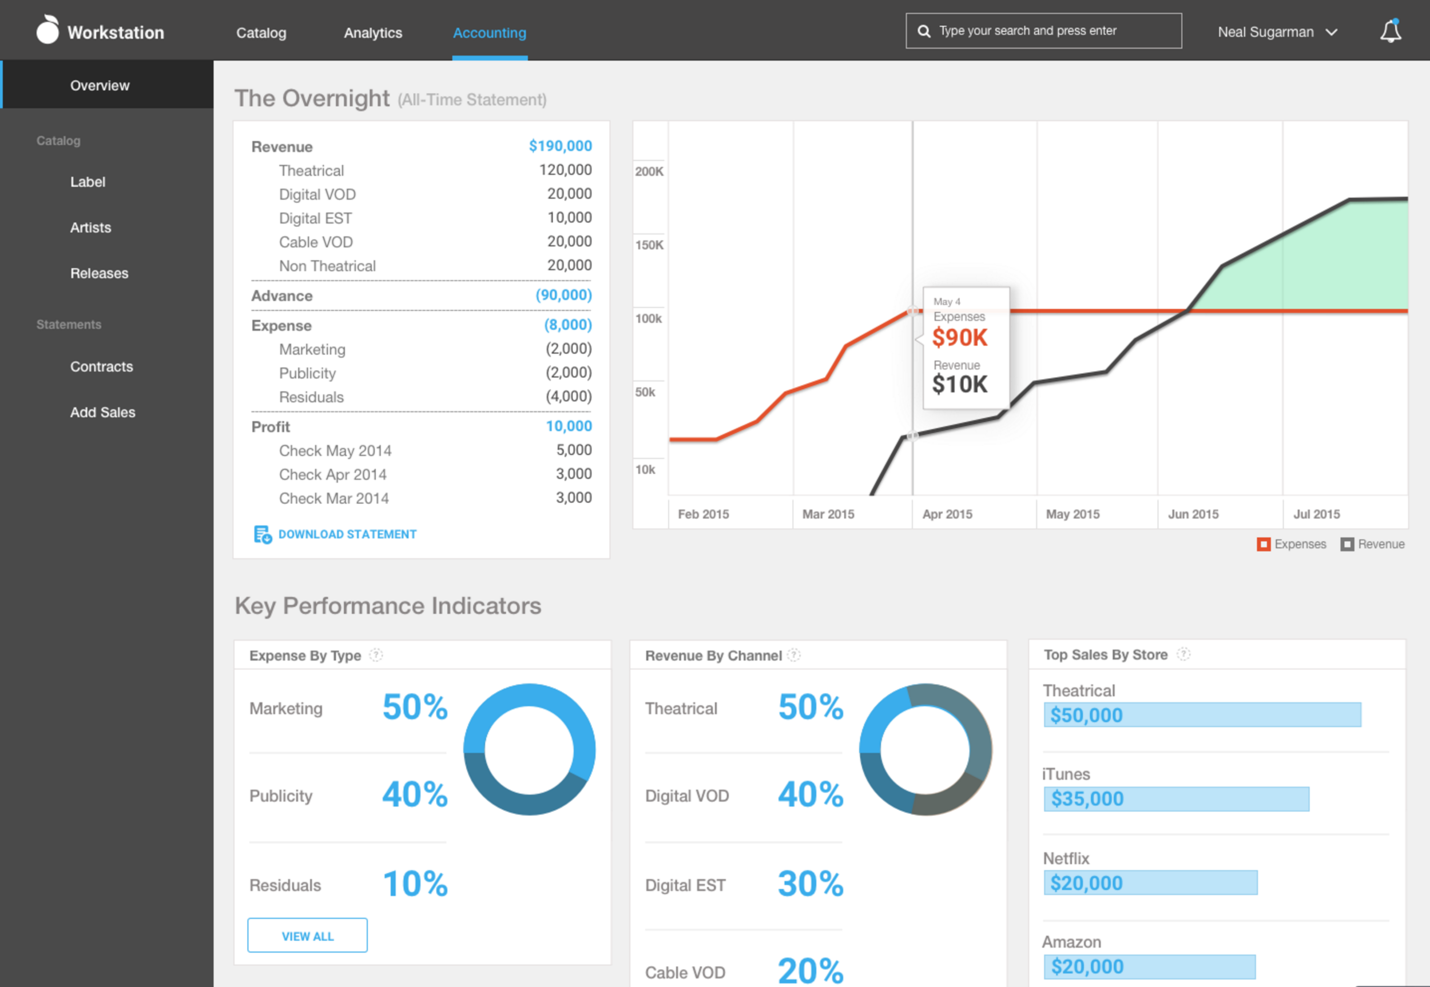The image size is (1430, 987).
Task: Expand the Neal Sugarman user dropdown
Action: tap(1277, 32)
